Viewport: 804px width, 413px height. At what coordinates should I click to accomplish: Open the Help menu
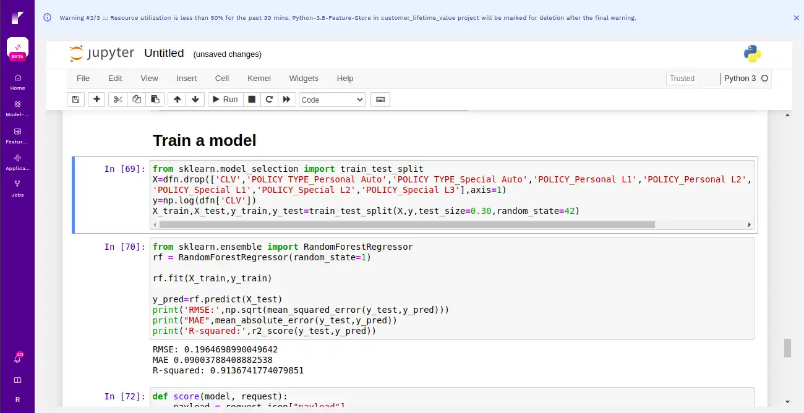pos(345,78)
